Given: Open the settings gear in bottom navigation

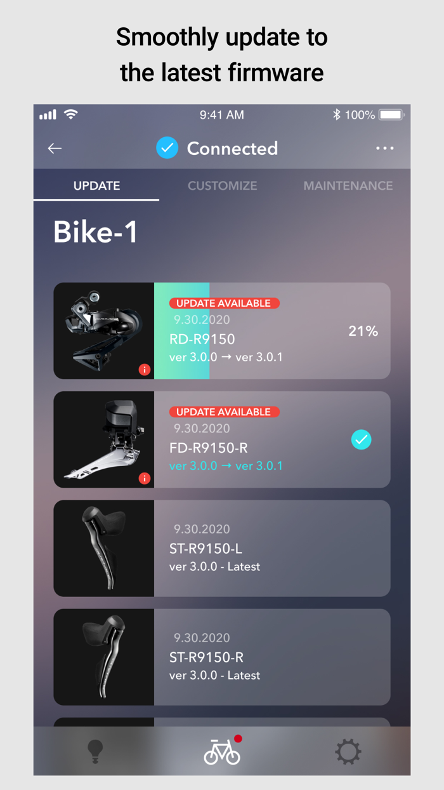Looking at the screenshot, I should pyautogui.click(x=348, y=751).
